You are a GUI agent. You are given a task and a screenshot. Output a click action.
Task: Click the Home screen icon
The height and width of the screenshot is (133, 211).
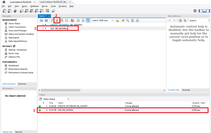point(4,2)
